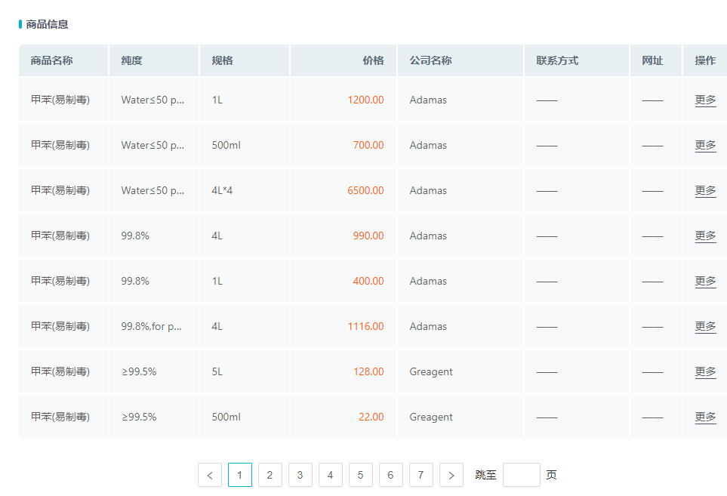Click the next page arrow icon
This screenshot has width=727, height=496.
point(451,475)
